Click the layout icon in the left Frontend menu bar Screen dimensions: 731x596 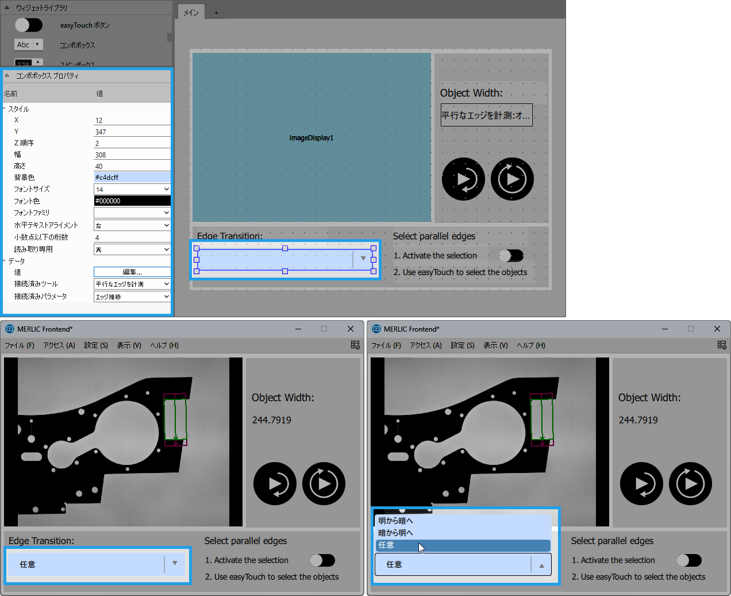pyautogui.click(x=355, y=345)
